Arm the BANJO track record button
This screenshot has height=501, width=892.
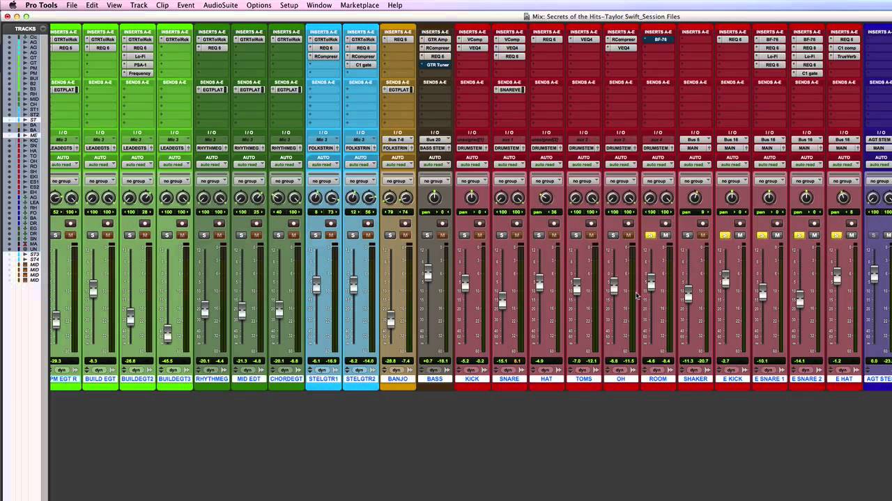point(406,223)
